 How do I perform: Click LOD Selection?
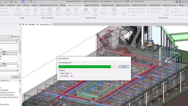click(153, 12)
